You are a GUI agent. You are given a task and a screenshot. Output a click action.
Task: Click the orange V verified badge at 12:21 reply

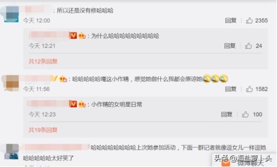[x=73, y=36]
